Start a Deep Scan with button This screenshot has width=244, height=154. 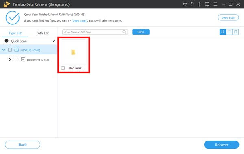tap(228, 17)
